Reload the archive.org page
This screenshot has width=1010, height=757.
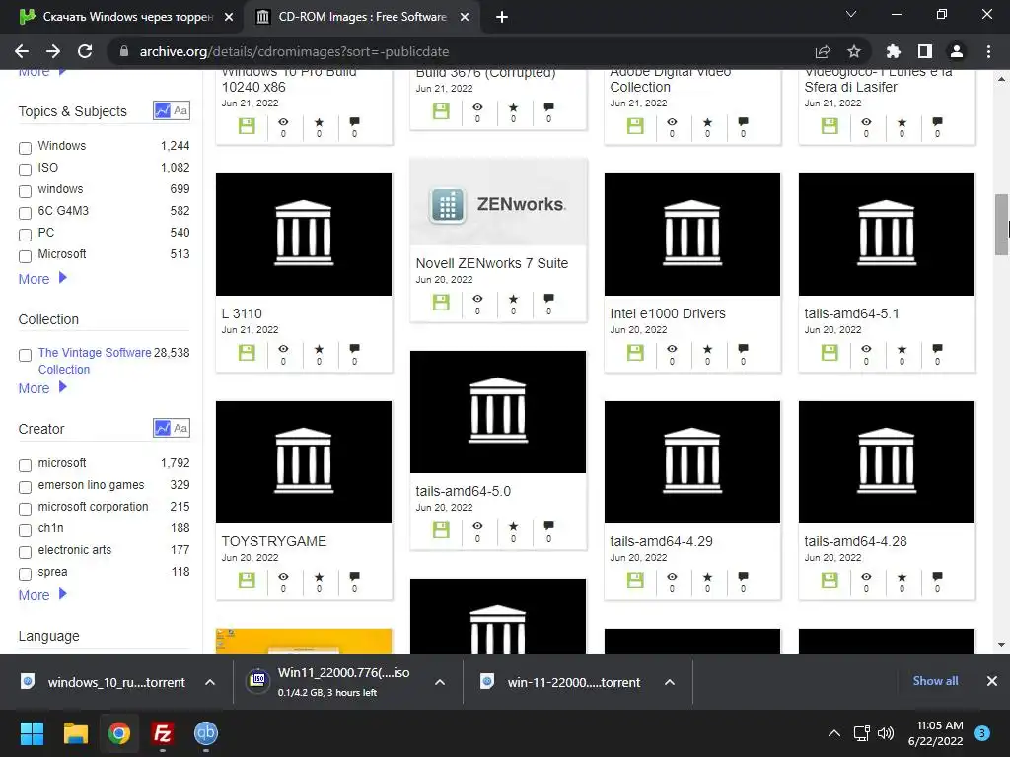(85, 51)
